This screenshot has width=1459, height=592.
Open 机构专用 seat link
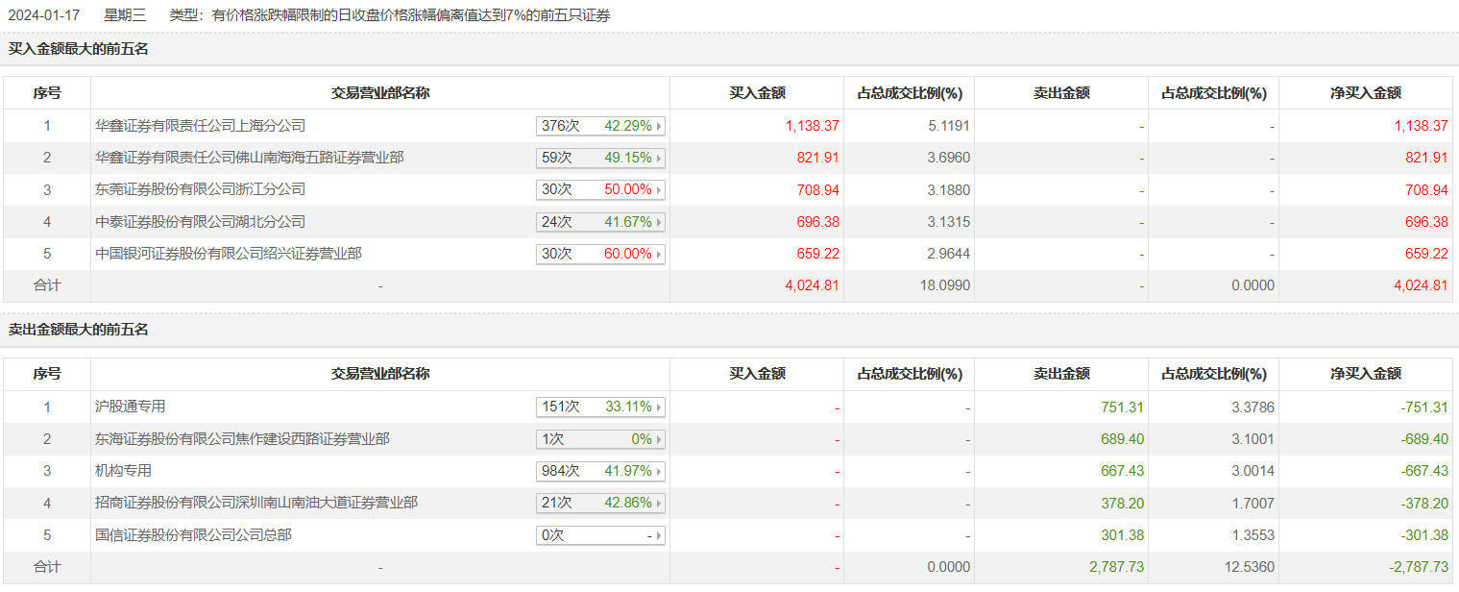click(x=123, y=471)
